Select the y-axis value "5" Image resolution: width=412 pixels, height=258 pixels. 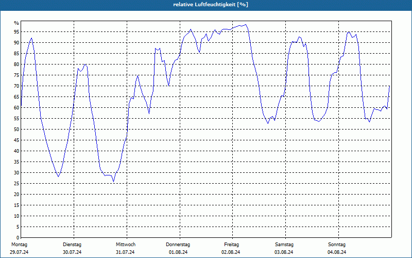pyautogui.click(x=18, y=227)
